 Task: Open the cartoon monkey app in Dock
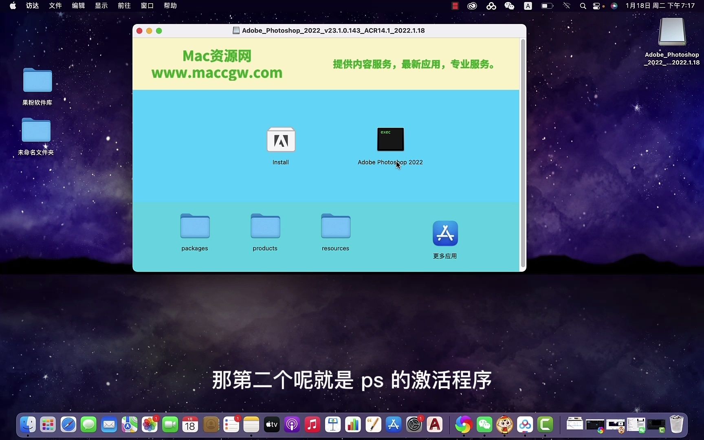pos(505,425)
